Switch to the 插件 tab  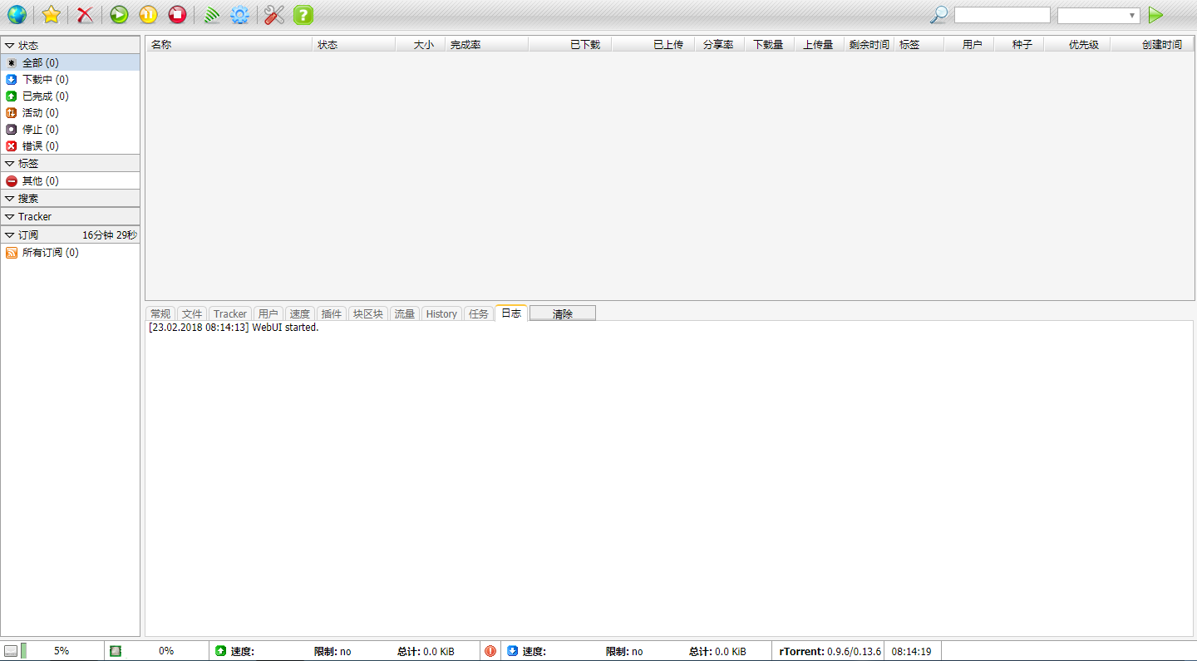[332, 313]
